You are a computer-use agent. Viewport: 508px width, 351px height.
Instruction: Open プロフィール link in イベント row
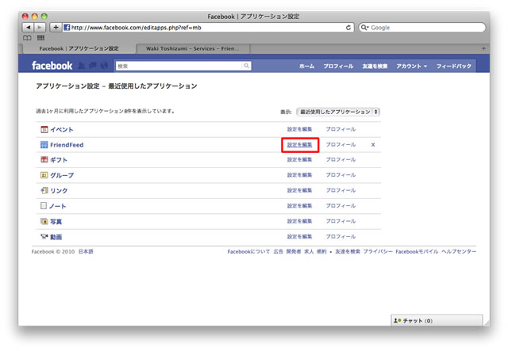tap(341, 129)
